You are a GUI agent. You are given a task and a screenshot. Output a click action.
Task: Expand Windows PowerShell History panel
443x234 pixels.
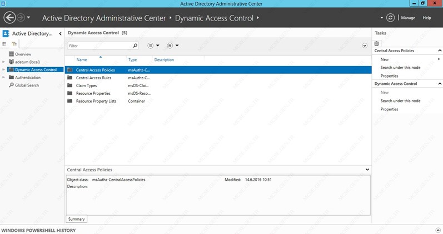tap(437, 230)
